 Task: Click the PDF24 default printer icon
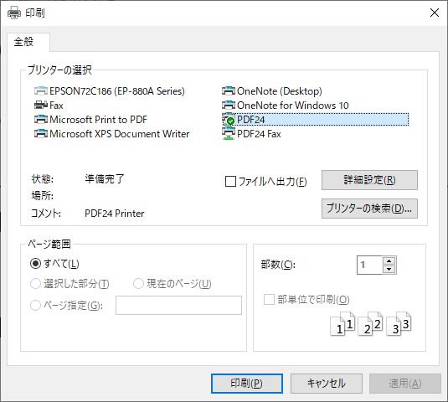pyautogui.click(x=229, y=120)
